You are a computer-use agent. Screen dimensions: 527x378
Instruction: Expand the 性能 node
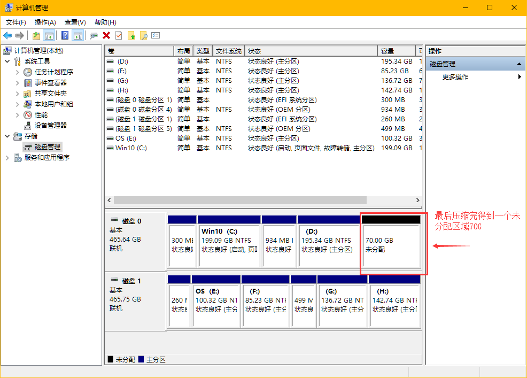[x=18, y=115]
